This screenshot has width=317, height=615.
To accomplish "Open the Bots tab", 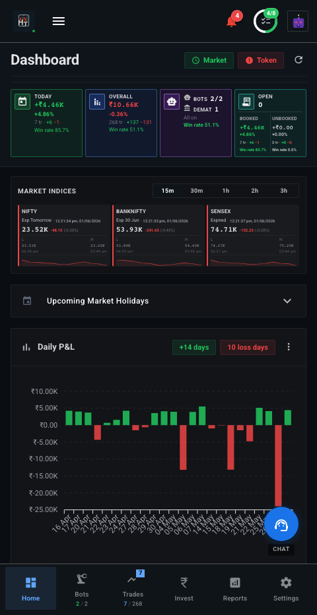I will pyautogui.click(x=82, y=589).
